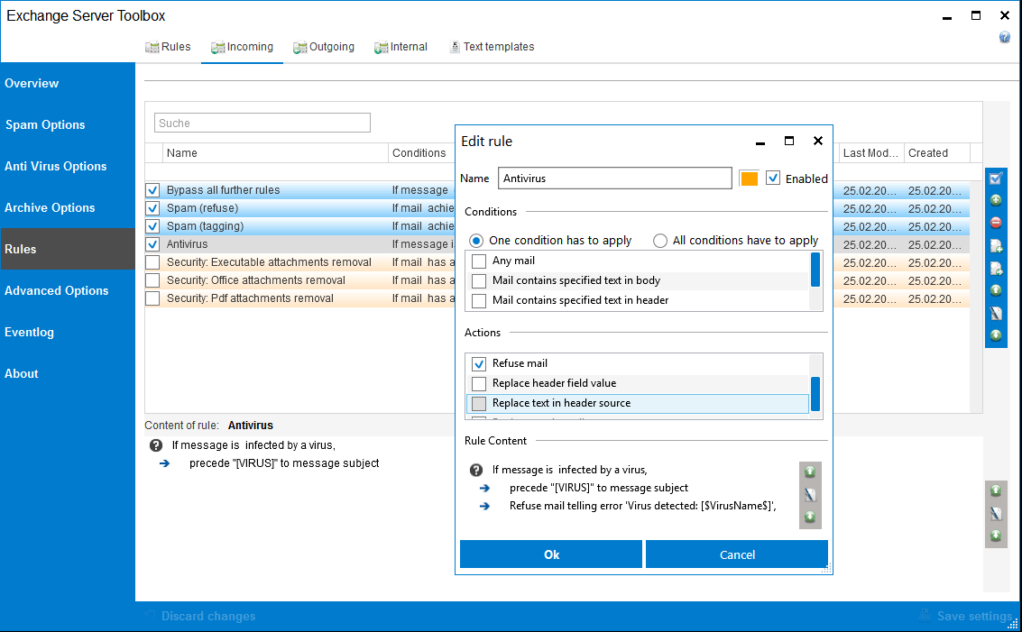1022x632 pixels.
Task: Click the checkmark icon in the rule list toolbar
Action: pyautogui.click(x=996, y=178)
